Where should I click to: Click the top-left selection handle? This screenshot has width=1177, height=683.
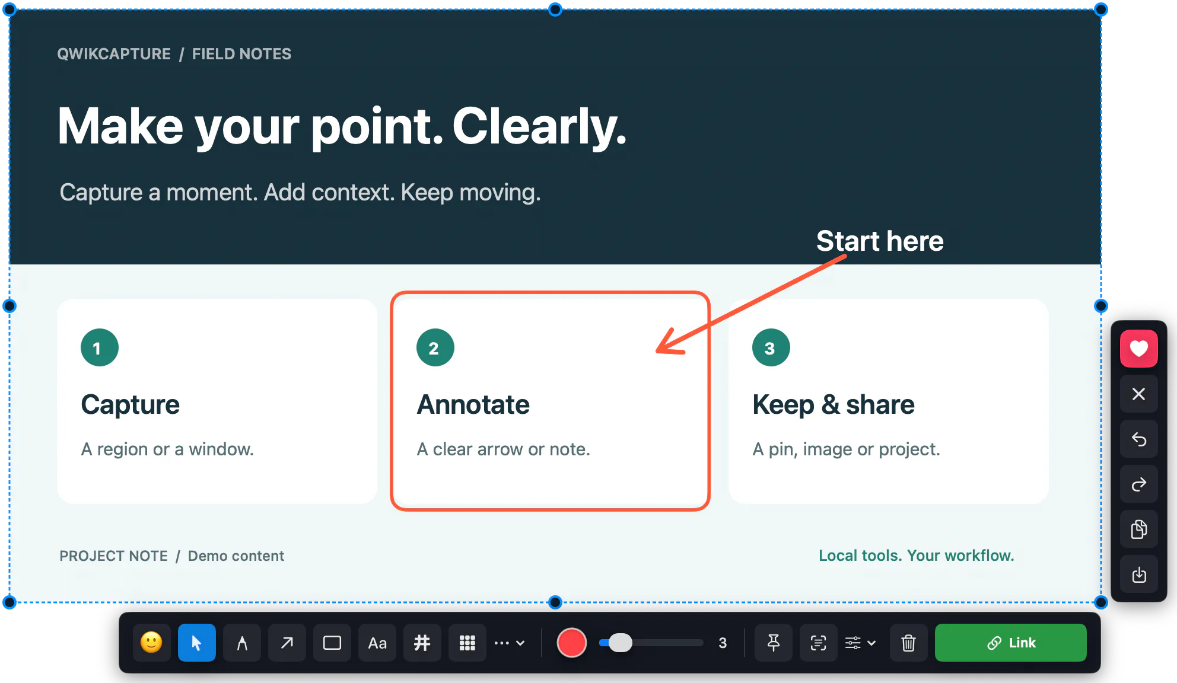(x=9, y=9)
